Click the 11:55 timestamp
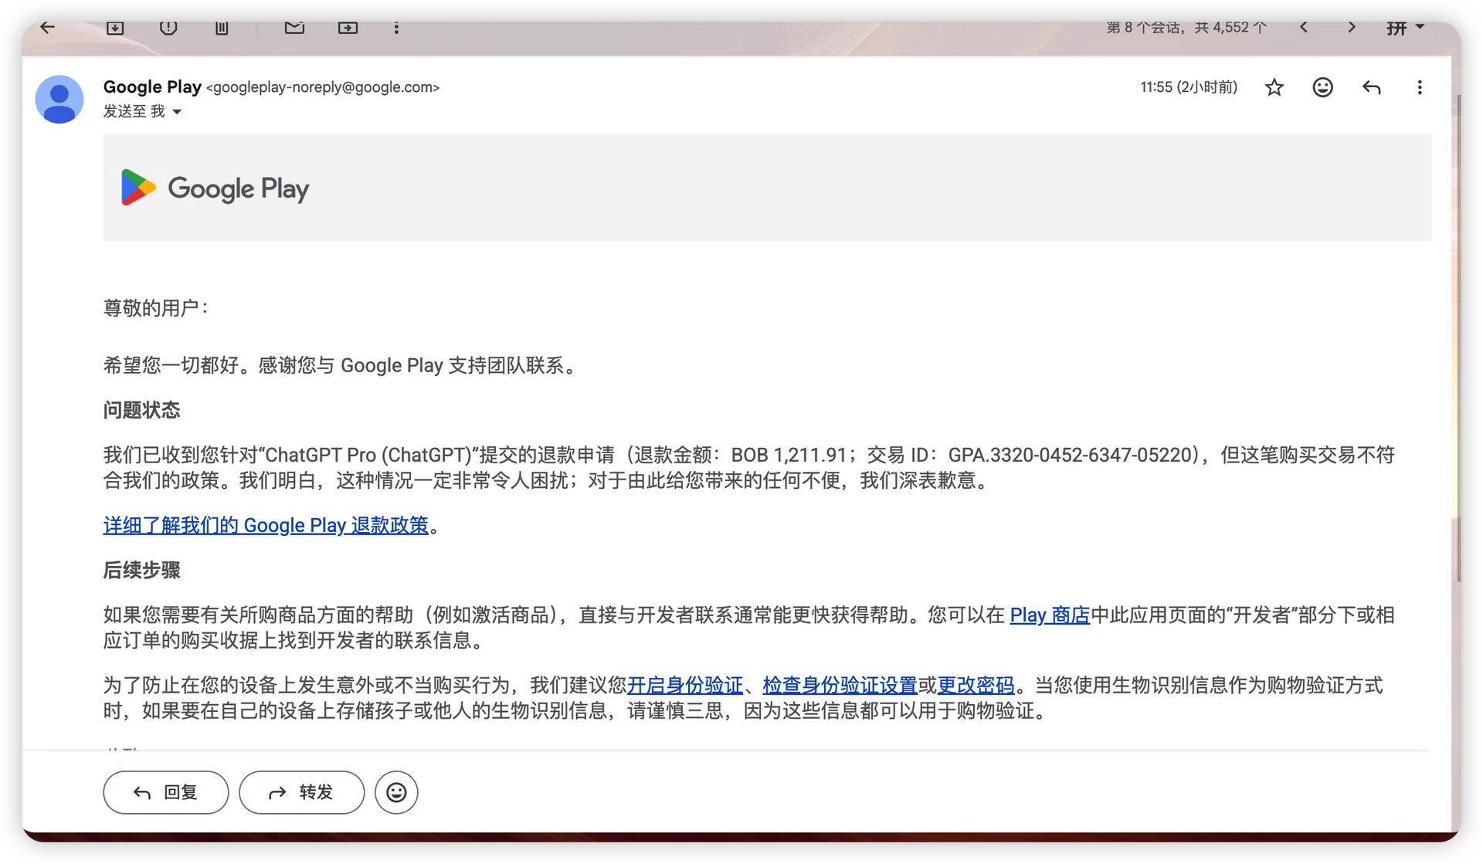The height and width of the screenshot is (864, 1483). 1189,87
